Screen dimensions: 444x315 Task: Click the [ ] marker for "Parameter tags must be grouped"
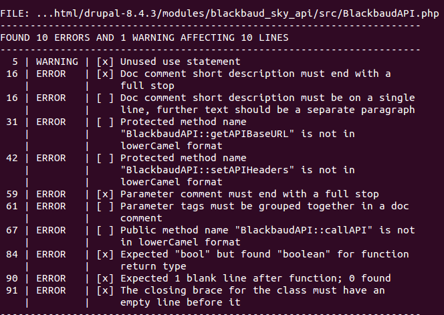(105, 206)
